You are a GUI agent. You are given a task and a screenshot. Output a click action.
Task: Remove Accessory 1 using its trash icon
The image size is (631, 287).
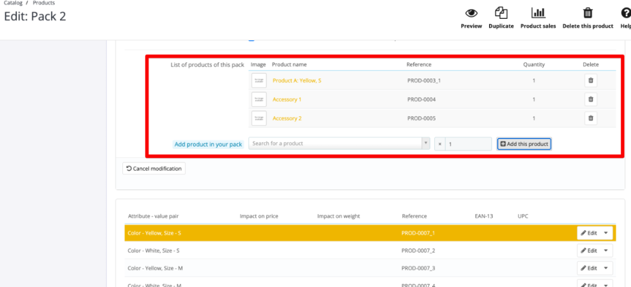point(591,99)
